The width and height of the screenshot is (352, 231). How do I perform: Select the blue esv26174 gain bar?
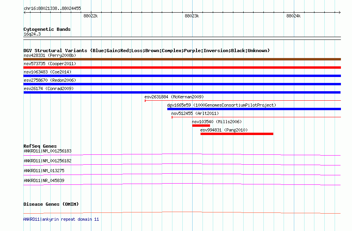[x=182, y=92]
